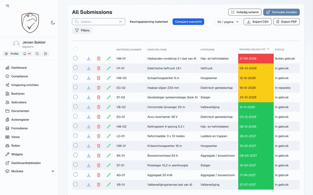The image size is (313, 195).
Task: Delete the HM-02 submission
Action: pyautogui.click(x=99, y=127)
